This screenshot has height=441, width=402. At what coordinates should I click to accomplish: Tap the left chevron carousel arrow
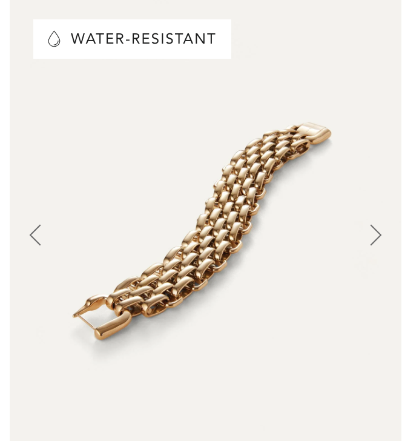click(x=36, y=235)
